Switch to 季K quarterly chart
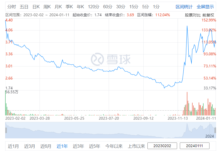Viewport: 218px width, 151px height. coord(69,7)
